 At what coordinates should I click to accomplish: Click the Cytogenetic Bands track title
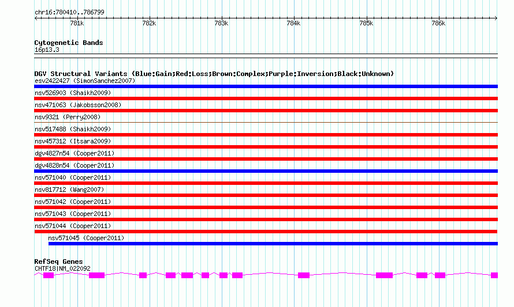coord(69,43)
